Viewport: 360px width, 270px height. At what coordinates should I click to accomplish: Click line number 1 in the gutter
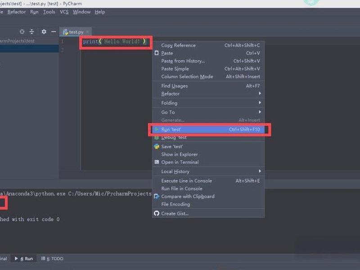pyautogui.click(x=63, y=41)
